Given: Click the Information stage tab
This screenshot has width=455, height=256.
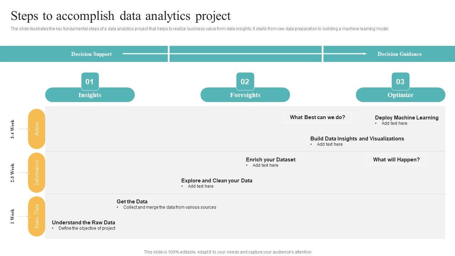Looking at the screenshot, I should pyautogui.click(x=37, y=172).
